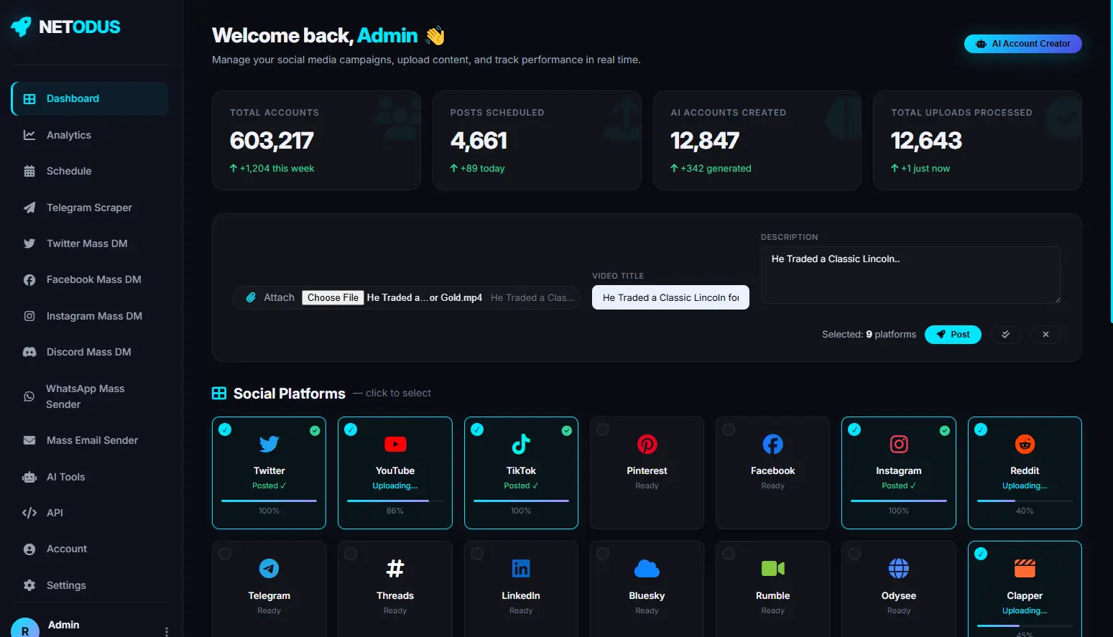The width and height of the screenshot is (1113, 637).
Task: Navigate to Instagram Mass DM
Action: (x=90, y=316)
